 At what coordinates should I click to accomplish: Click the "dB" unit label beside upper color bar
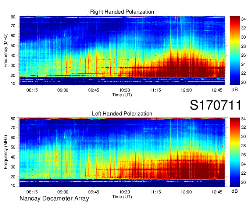click(235, 90)
